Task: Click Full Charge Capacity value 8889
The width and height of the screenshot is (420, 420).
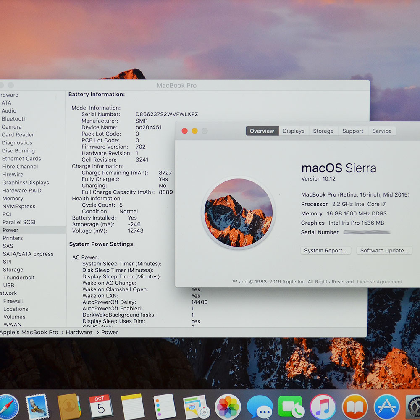Action: point(166,192)
